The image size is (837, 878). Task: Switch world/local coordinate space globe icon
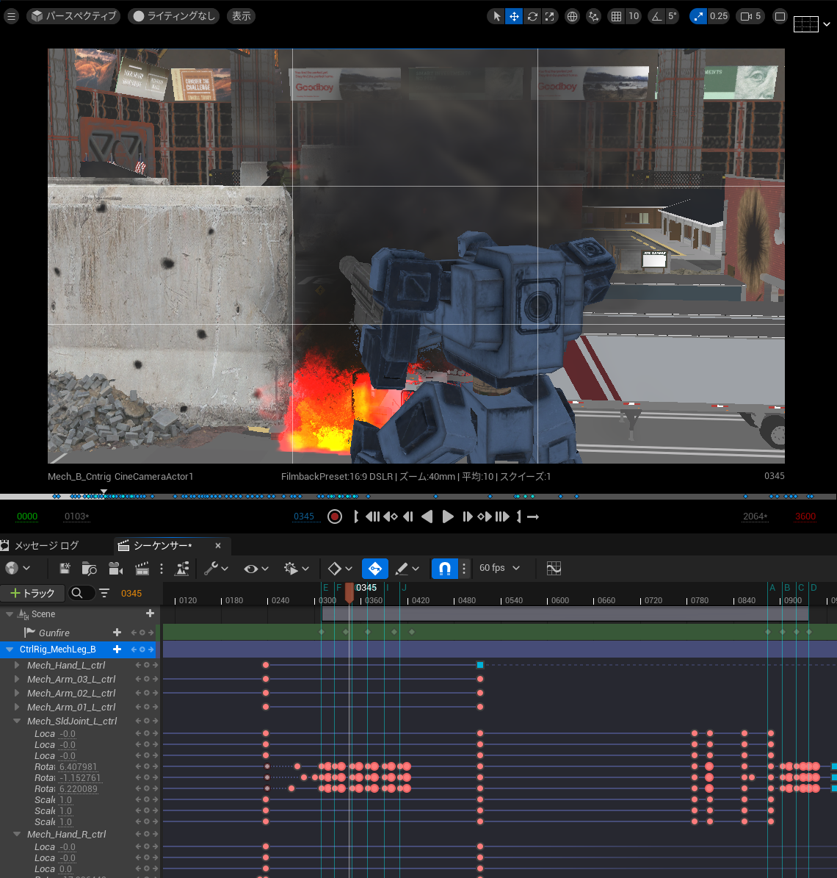(x=572, y=16)
